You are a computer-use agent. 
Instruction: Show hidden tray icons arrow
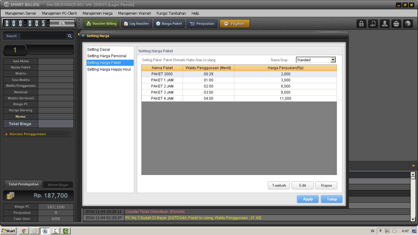(380, 231)
